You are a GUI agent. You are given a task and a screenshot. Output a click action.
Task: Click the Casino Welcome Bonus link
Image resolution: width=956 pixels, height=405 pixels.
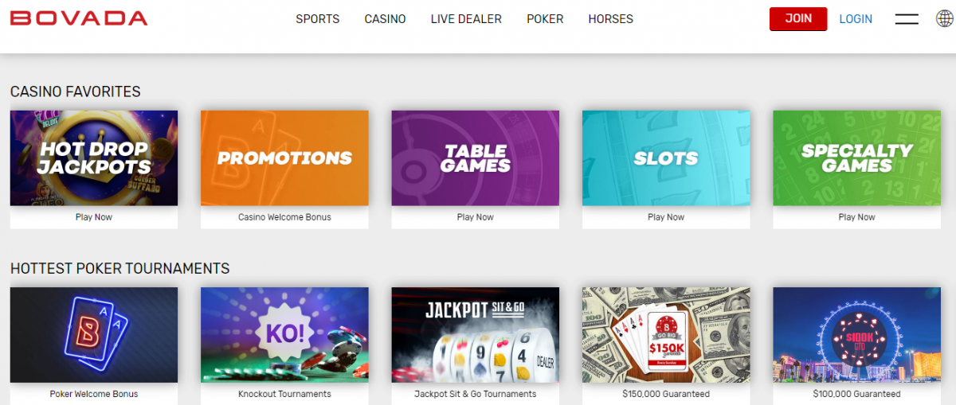284,217
